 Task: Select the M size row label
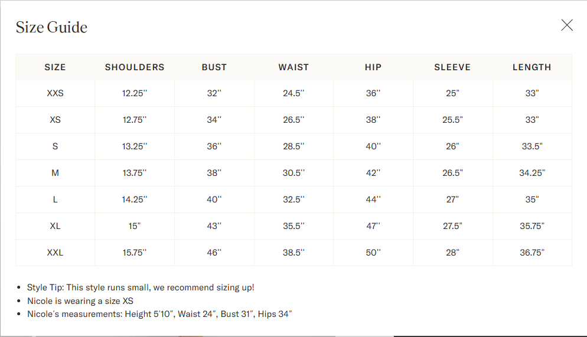(55, 173)
